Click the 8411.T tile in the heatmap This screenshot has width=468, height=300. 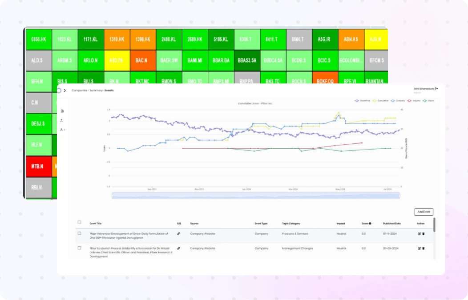tap(273, 39)
